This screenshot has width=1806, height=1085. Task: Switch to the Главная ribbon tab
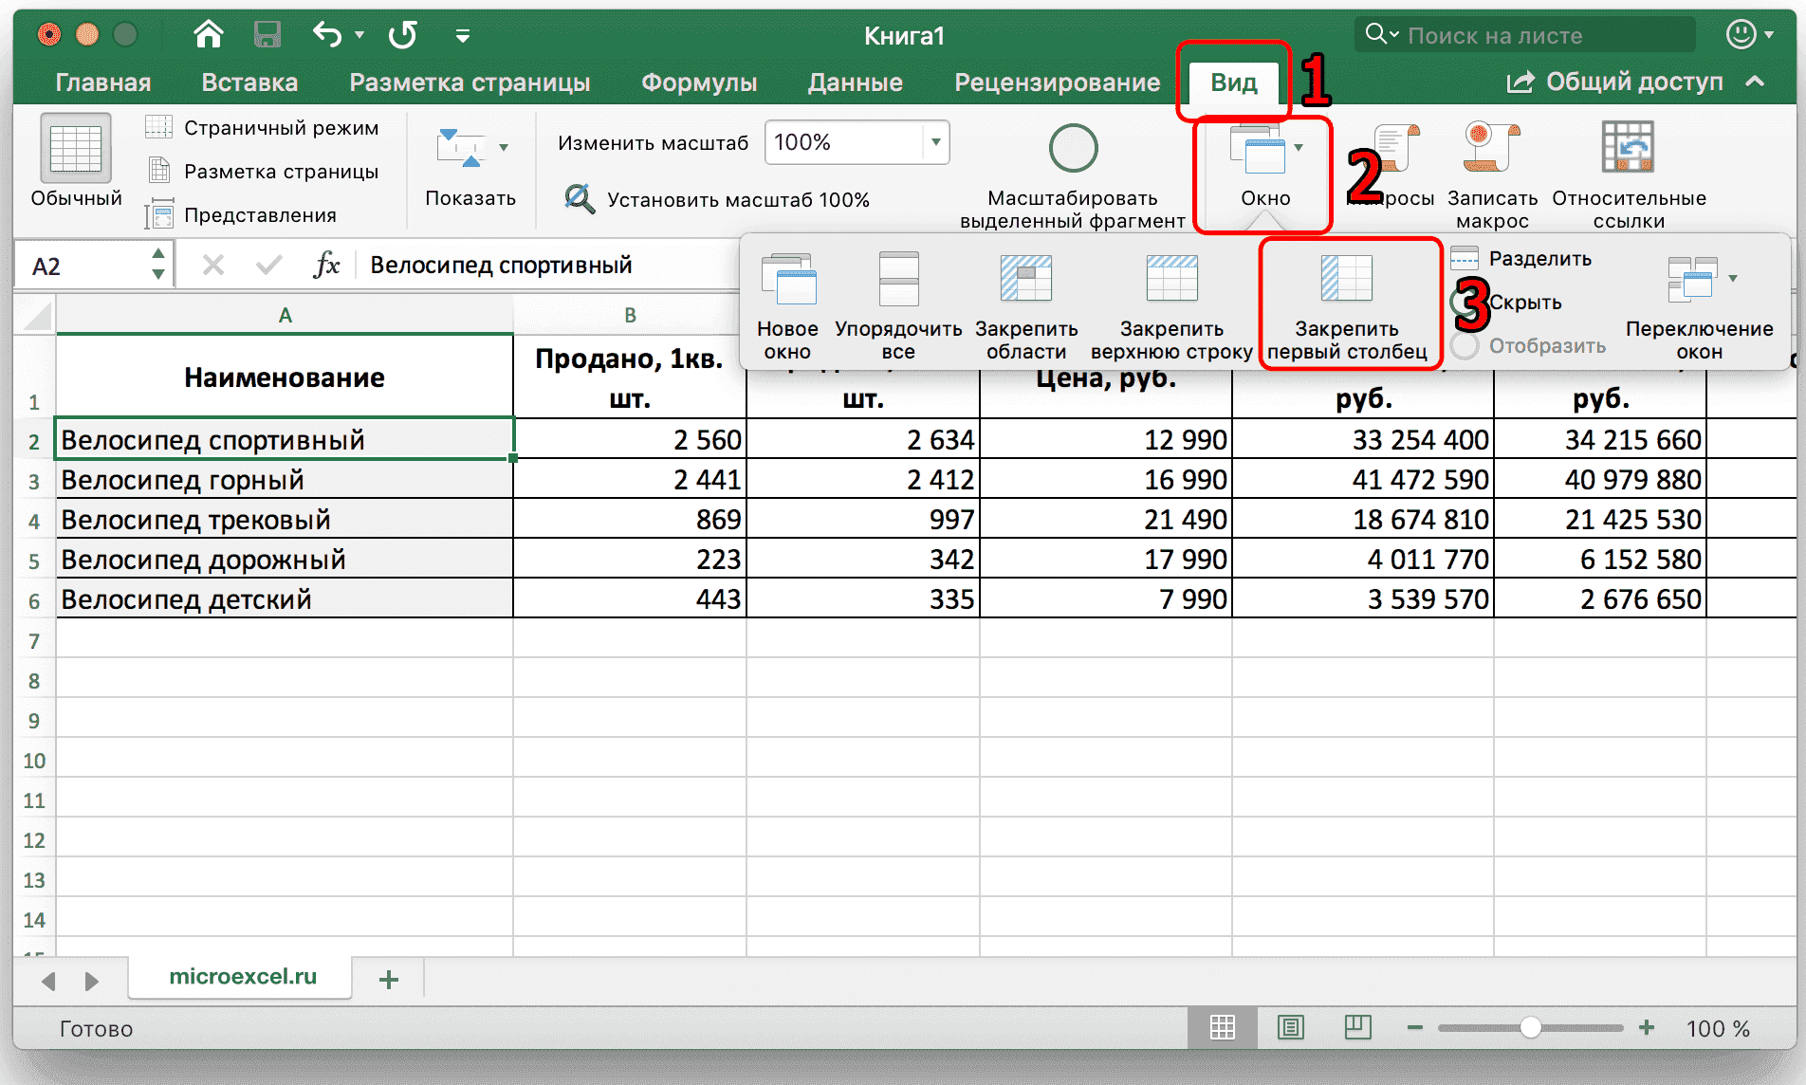point(102,82)
